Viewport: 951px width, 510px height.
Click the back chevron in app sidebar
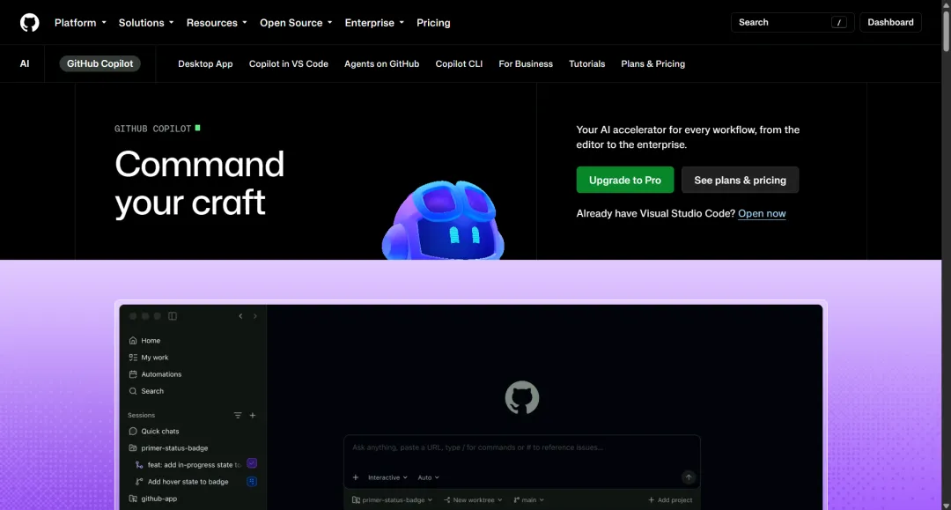240,316
